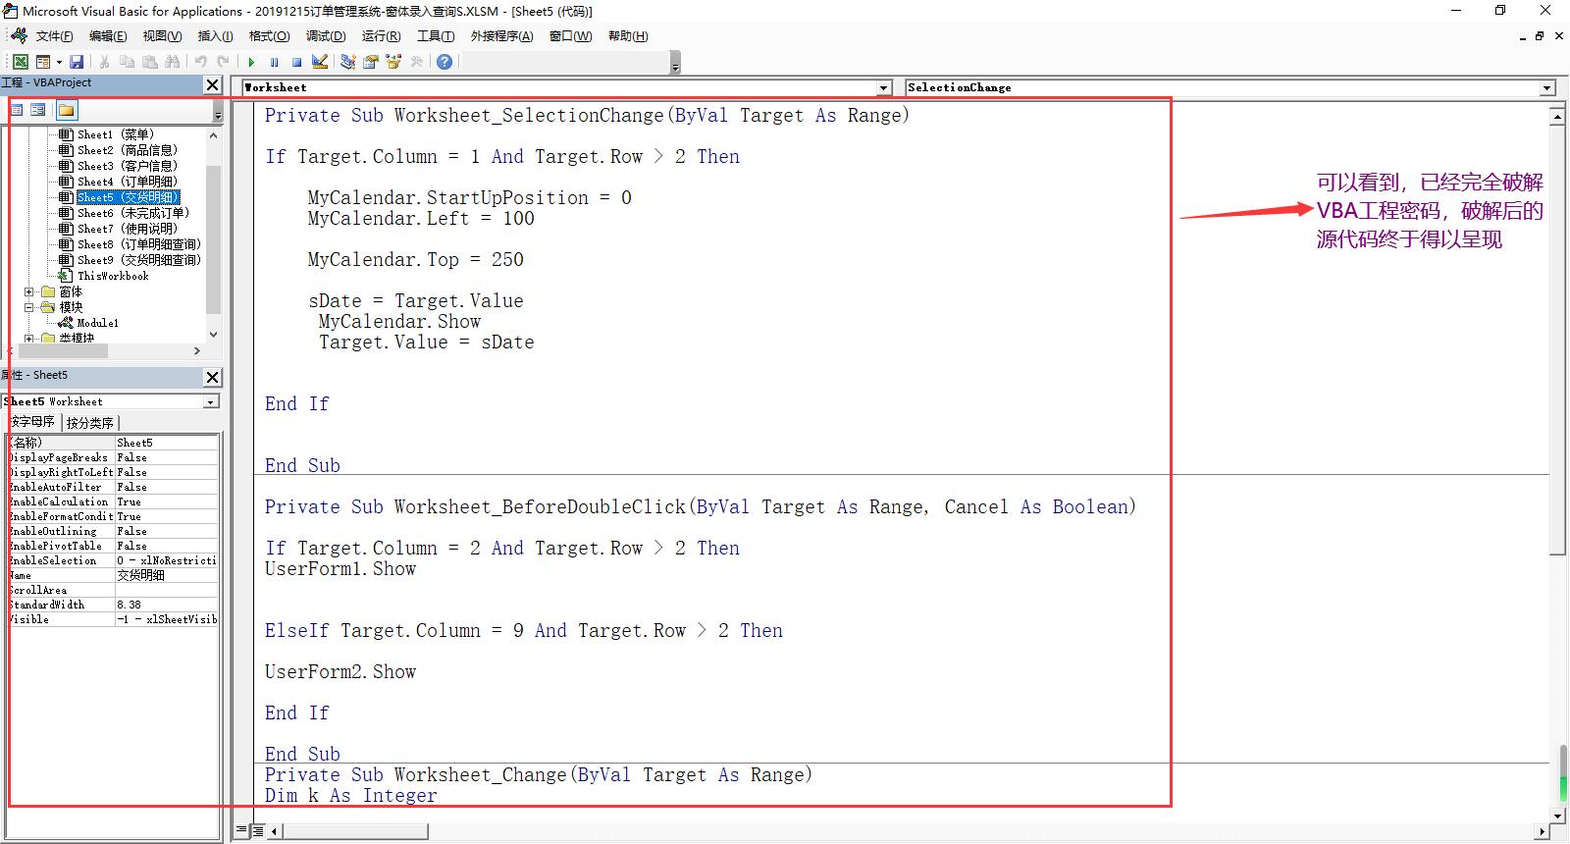
Task: Close the Sheet5 properties pane
Action: [x=212, y=377]
